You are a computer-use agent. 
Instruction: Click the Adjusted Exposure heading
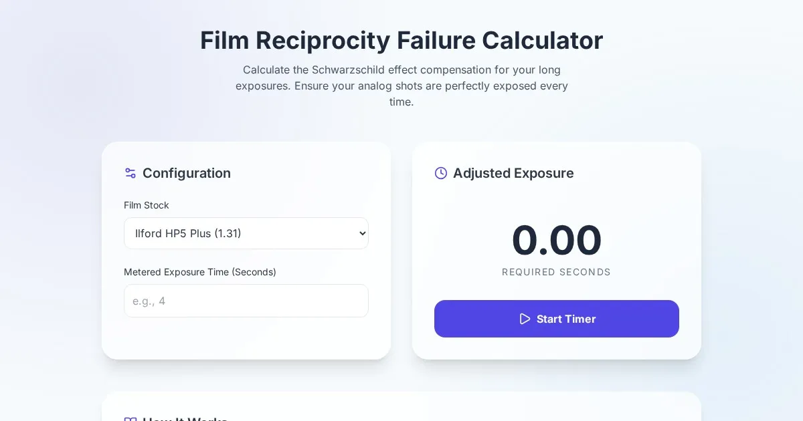point(513,173)
